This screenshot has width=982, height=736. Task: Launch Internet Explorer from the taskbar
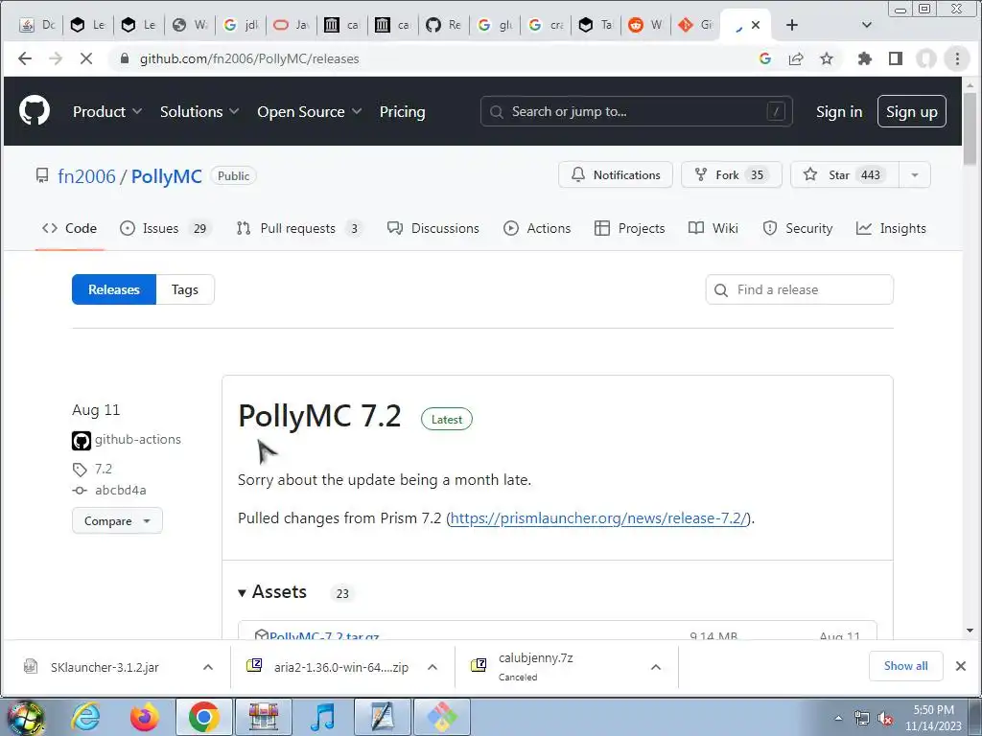coord(85,717)
